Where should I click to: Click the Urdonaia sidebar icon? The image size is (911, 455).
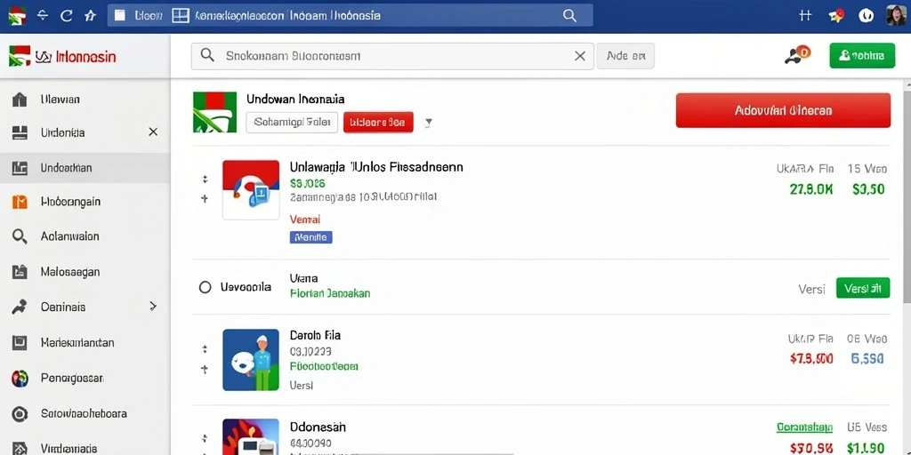(x=20, y=133)
